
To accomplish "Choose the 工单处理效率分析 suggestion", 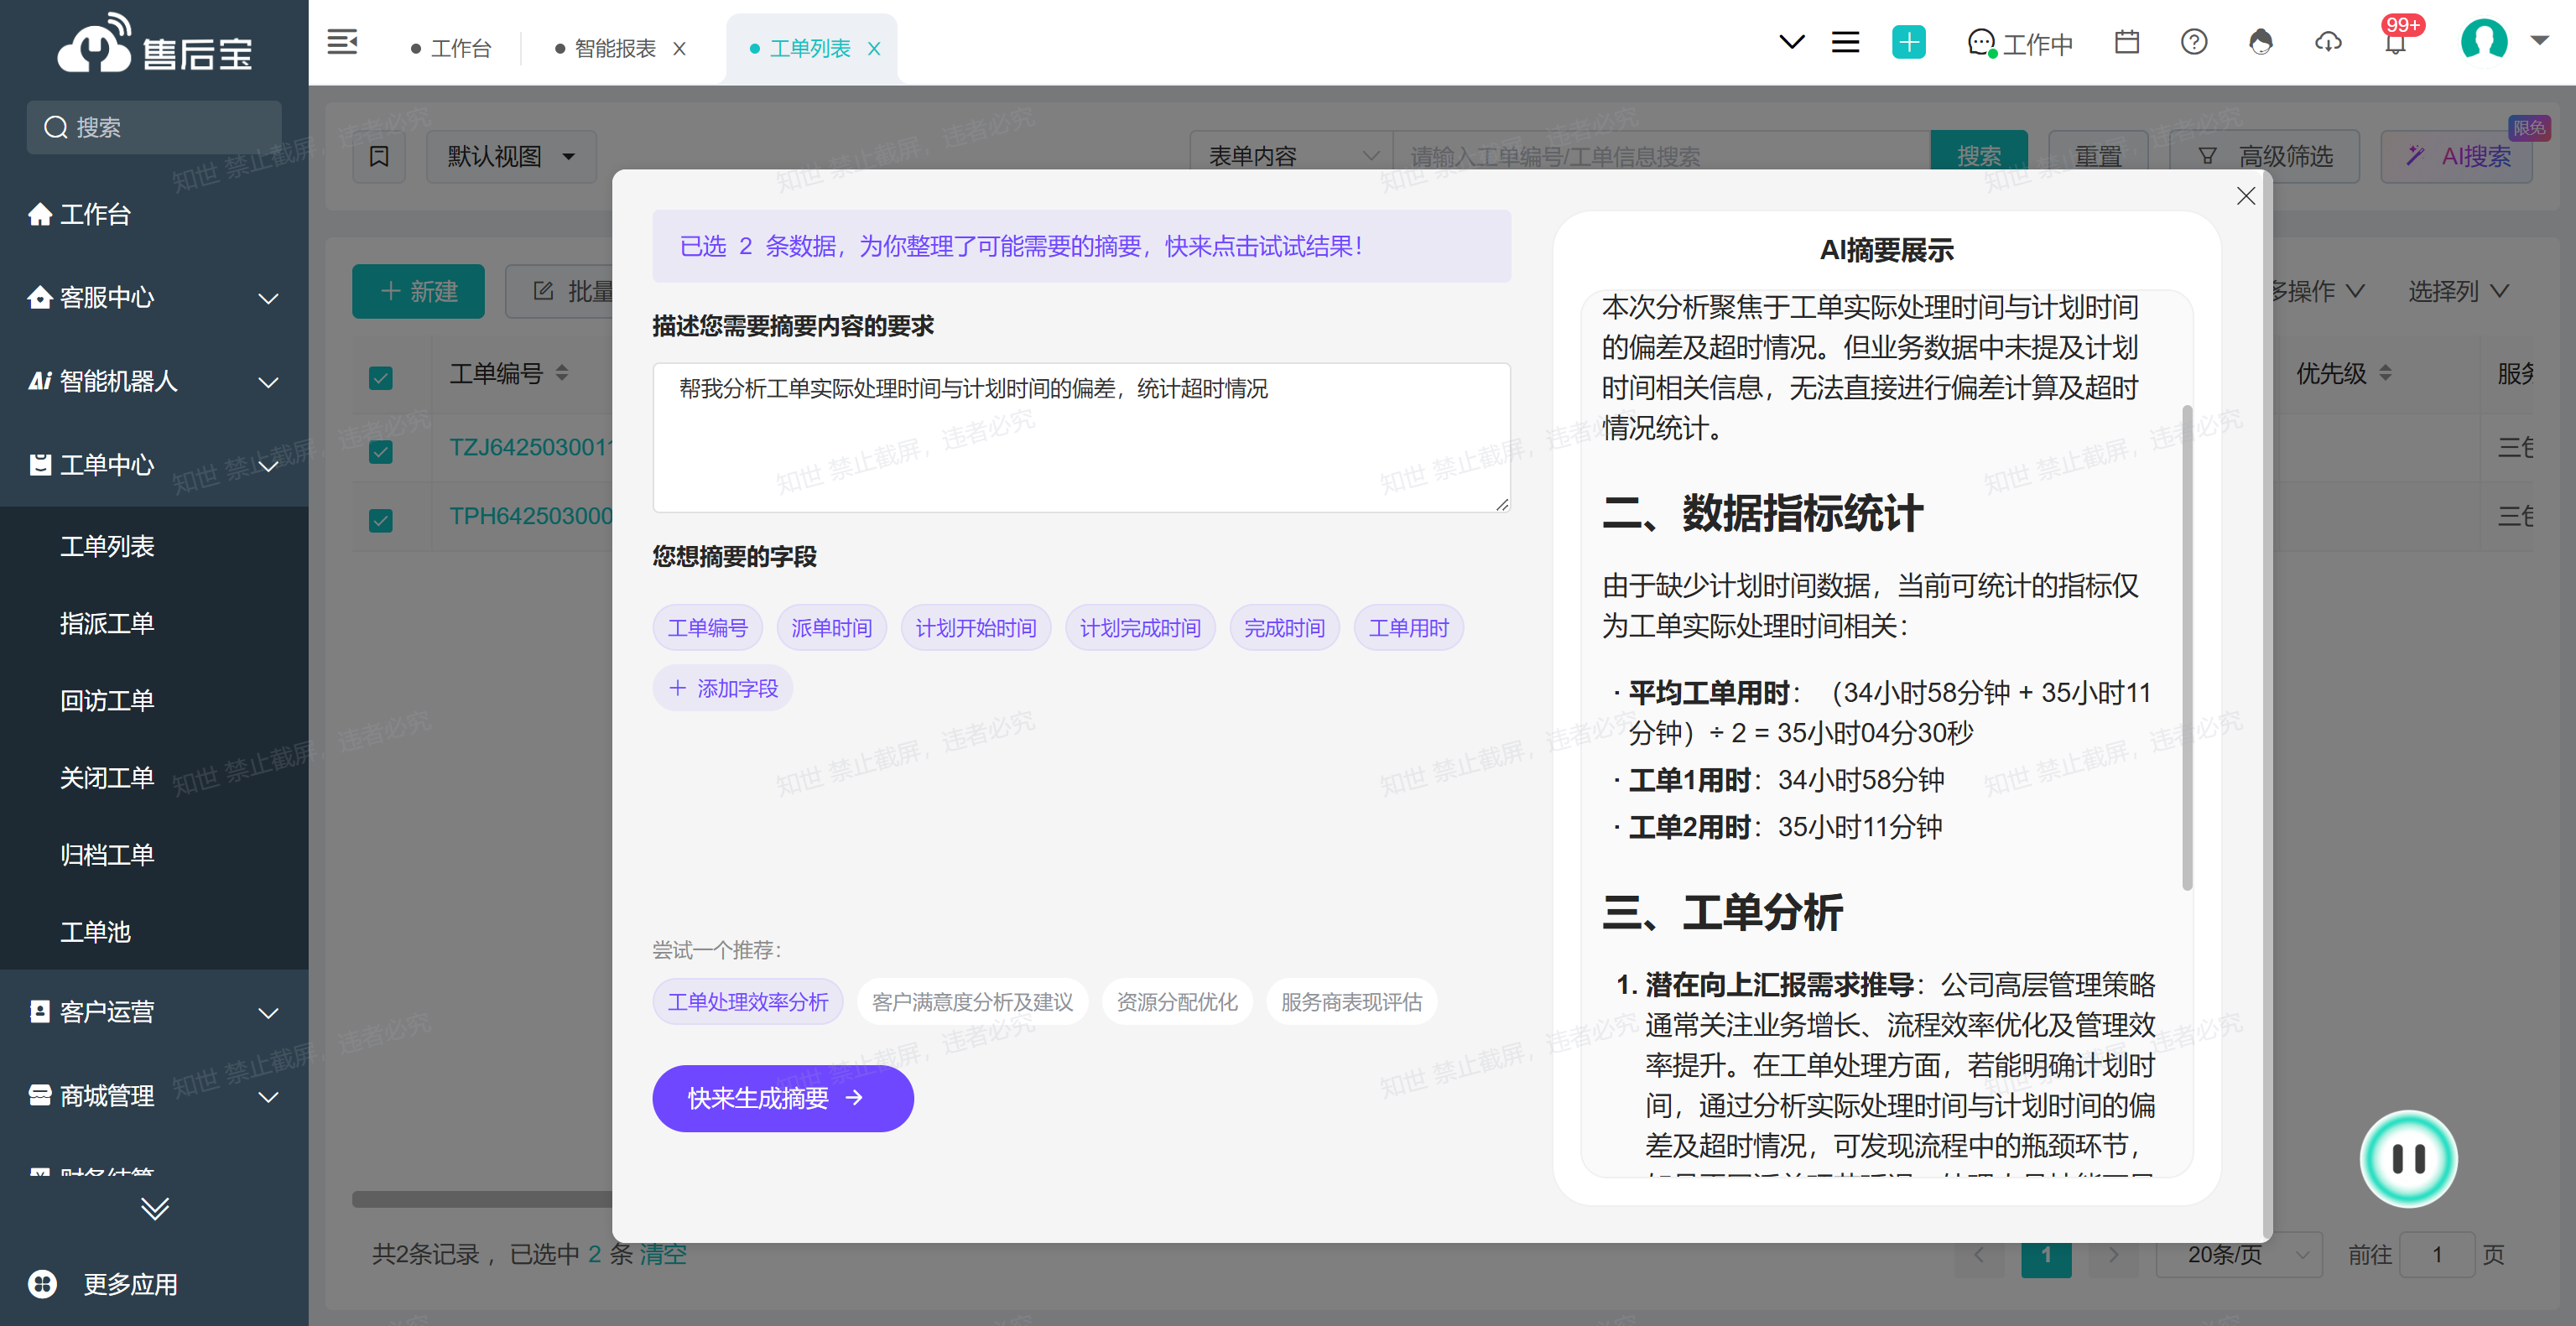I will (x=748, y=1002).
